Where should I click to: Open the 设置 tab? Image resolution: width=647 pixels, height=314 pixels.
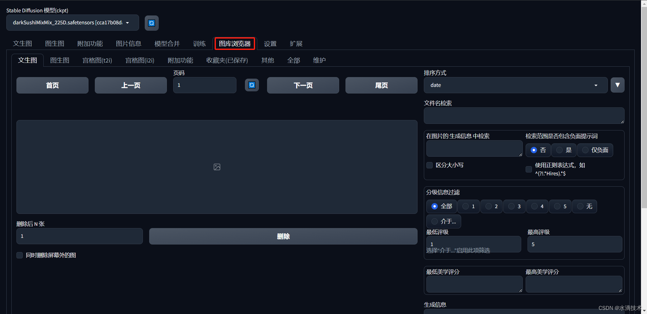coord(270,44)
